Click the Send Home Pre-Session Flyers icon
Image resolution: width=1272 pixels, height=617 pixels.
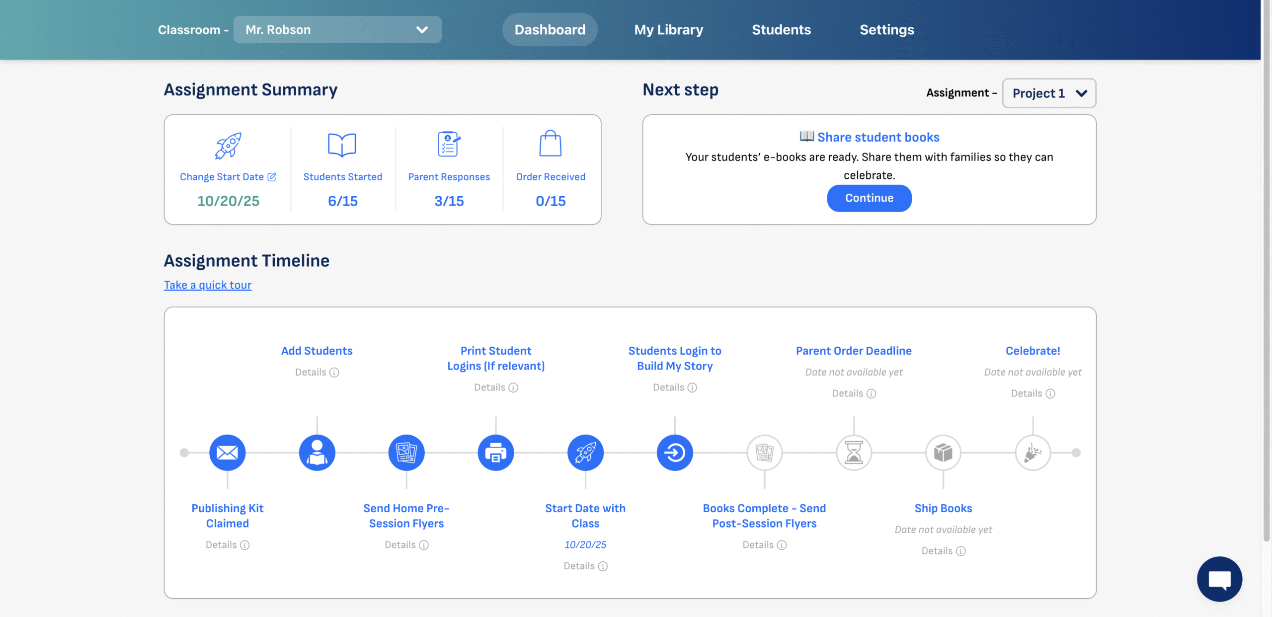[x=406, y=453]
